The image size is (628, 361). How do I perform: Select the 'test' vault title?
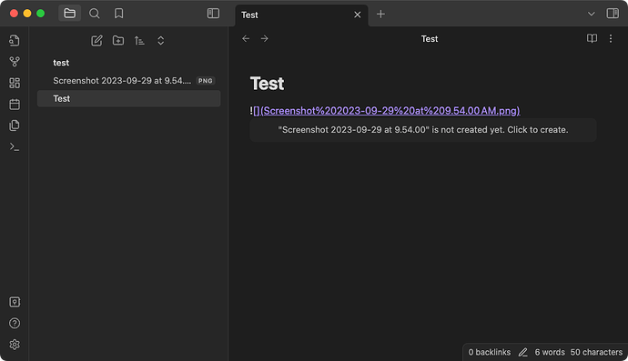pyautogui.click(x=61, y=63)
